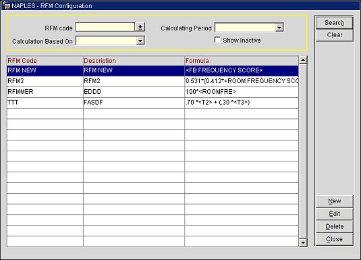This screenshot has width=361, height=260.
Task: Click the Formula column header
Action: pyautogui.click(x=242, y=61)
